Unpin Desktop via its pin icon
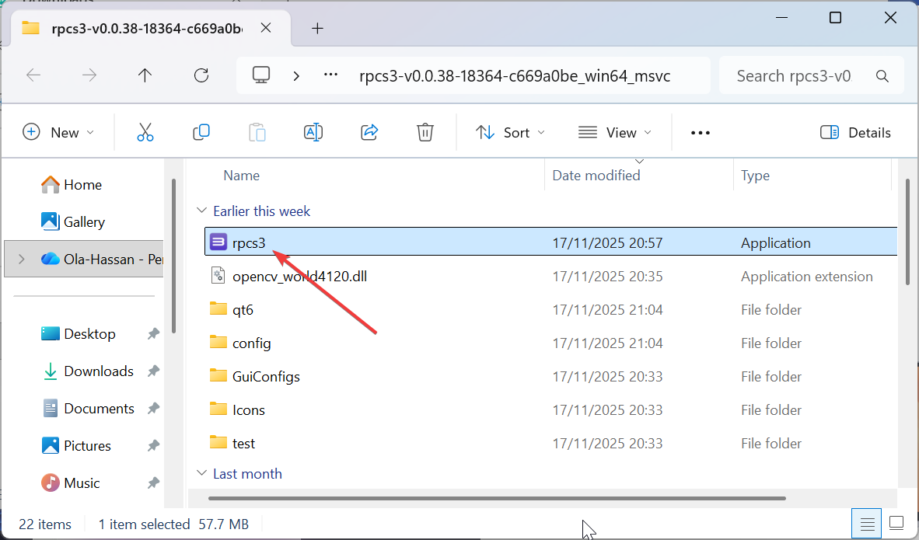This screenshot has height=540, width=919. (153, 334)
